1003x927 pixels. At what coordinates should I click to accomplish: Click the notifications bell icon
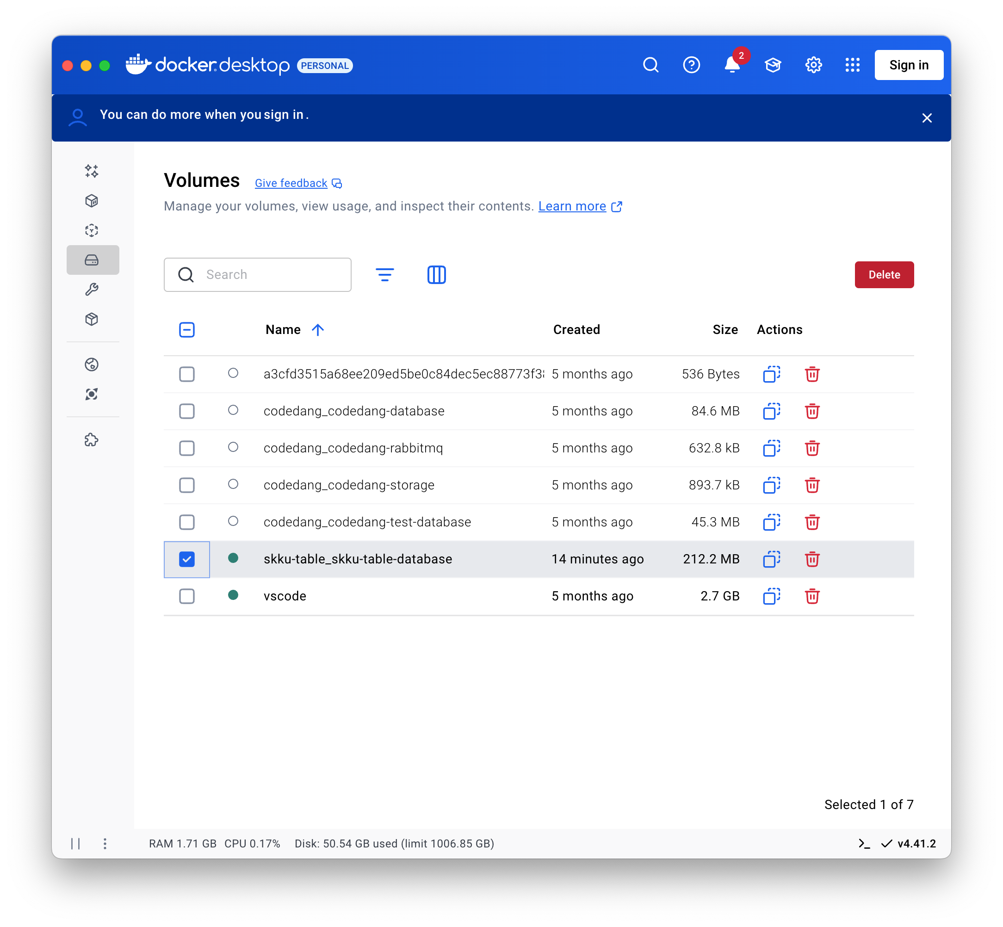coord(731,65)
